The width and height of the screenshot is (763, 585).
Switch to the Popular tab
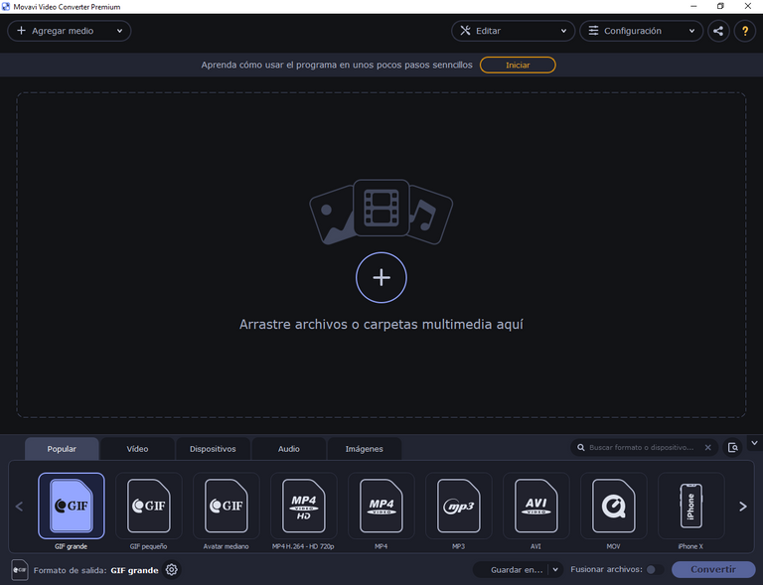coord(62,449)
